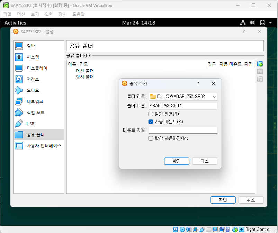
Task: Click the 마운트 지점 input field
Action: (183, 130)
